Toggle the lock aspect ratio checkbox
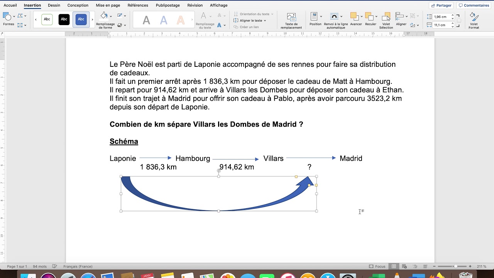The width and height of the screenshot is (494, 278). (459, 21)
